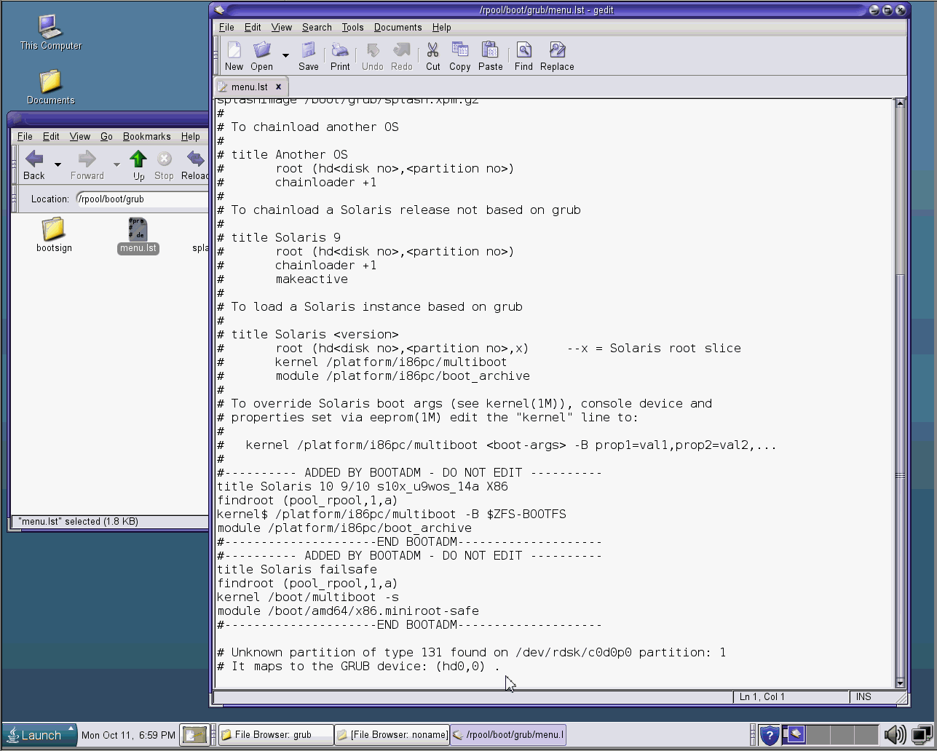
Task: Switch to /rpool/boot/grub/menu.lst taskbar button
Action: pos(508,735)
